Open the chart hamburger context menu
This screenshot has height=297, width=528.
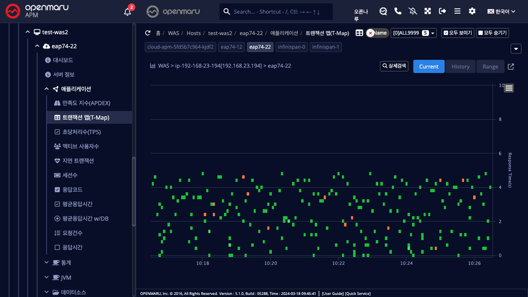(x=509, y=88)
